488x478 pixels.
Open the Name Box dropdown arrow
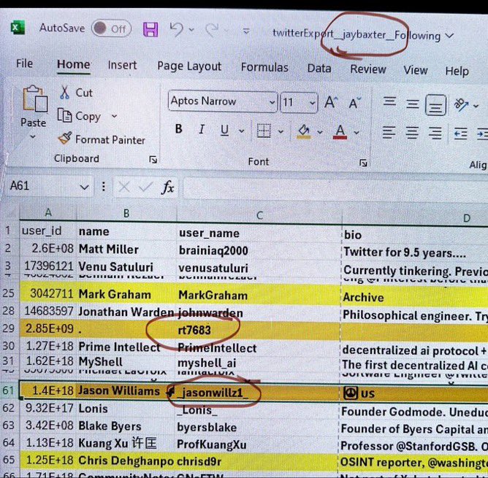point(84,187)
